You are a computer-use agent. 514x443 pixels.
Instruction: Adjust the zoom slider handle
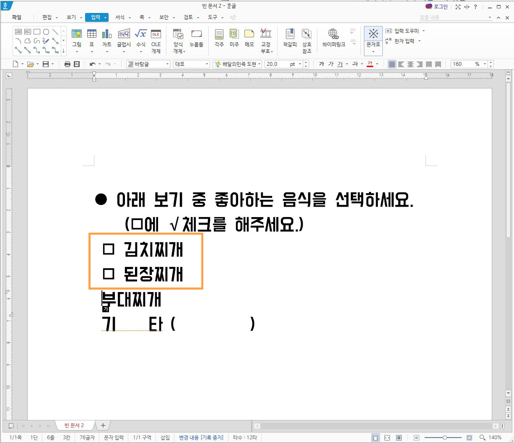pos(444,438)
